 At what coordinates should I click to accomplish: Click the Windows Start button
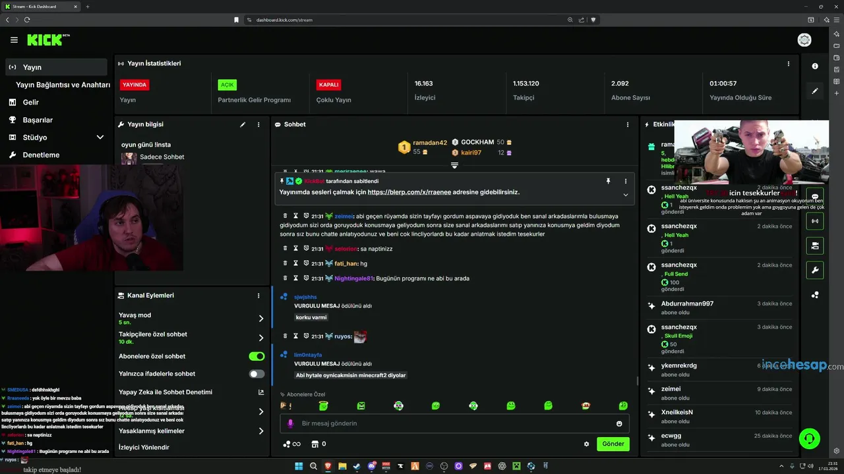299,466
